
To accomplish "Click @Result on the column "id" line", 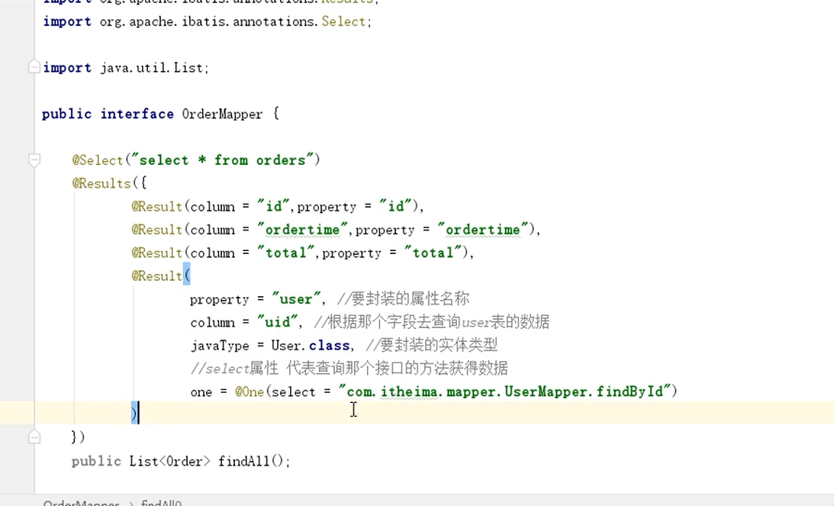I will tap(157, 206).
